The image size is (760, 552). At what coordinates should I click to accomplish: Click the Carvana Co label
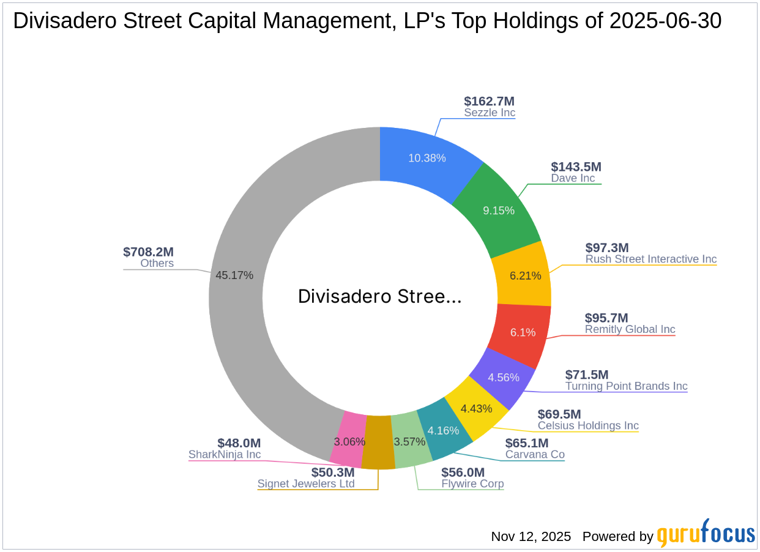(535, 455)
